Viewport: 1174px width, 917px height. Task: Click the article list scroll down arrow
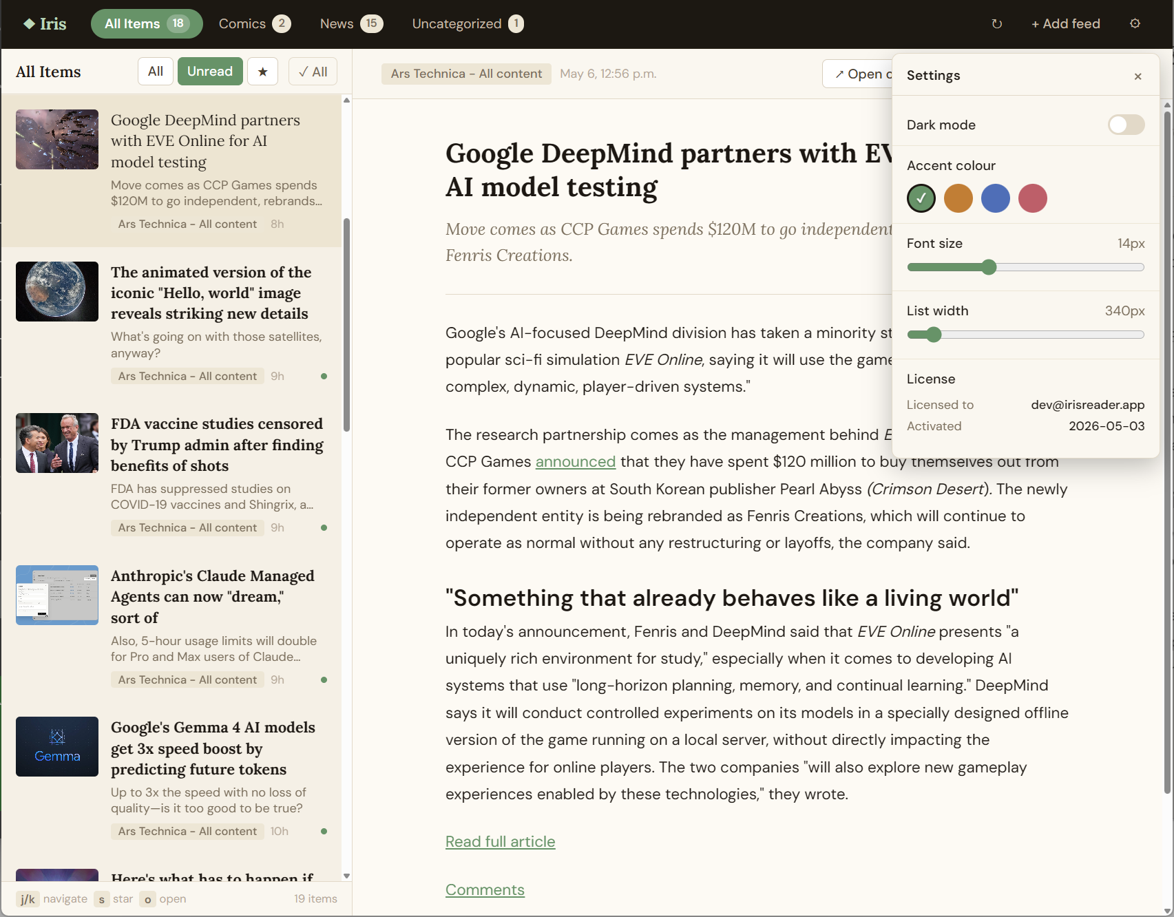(x=346, y=876)
